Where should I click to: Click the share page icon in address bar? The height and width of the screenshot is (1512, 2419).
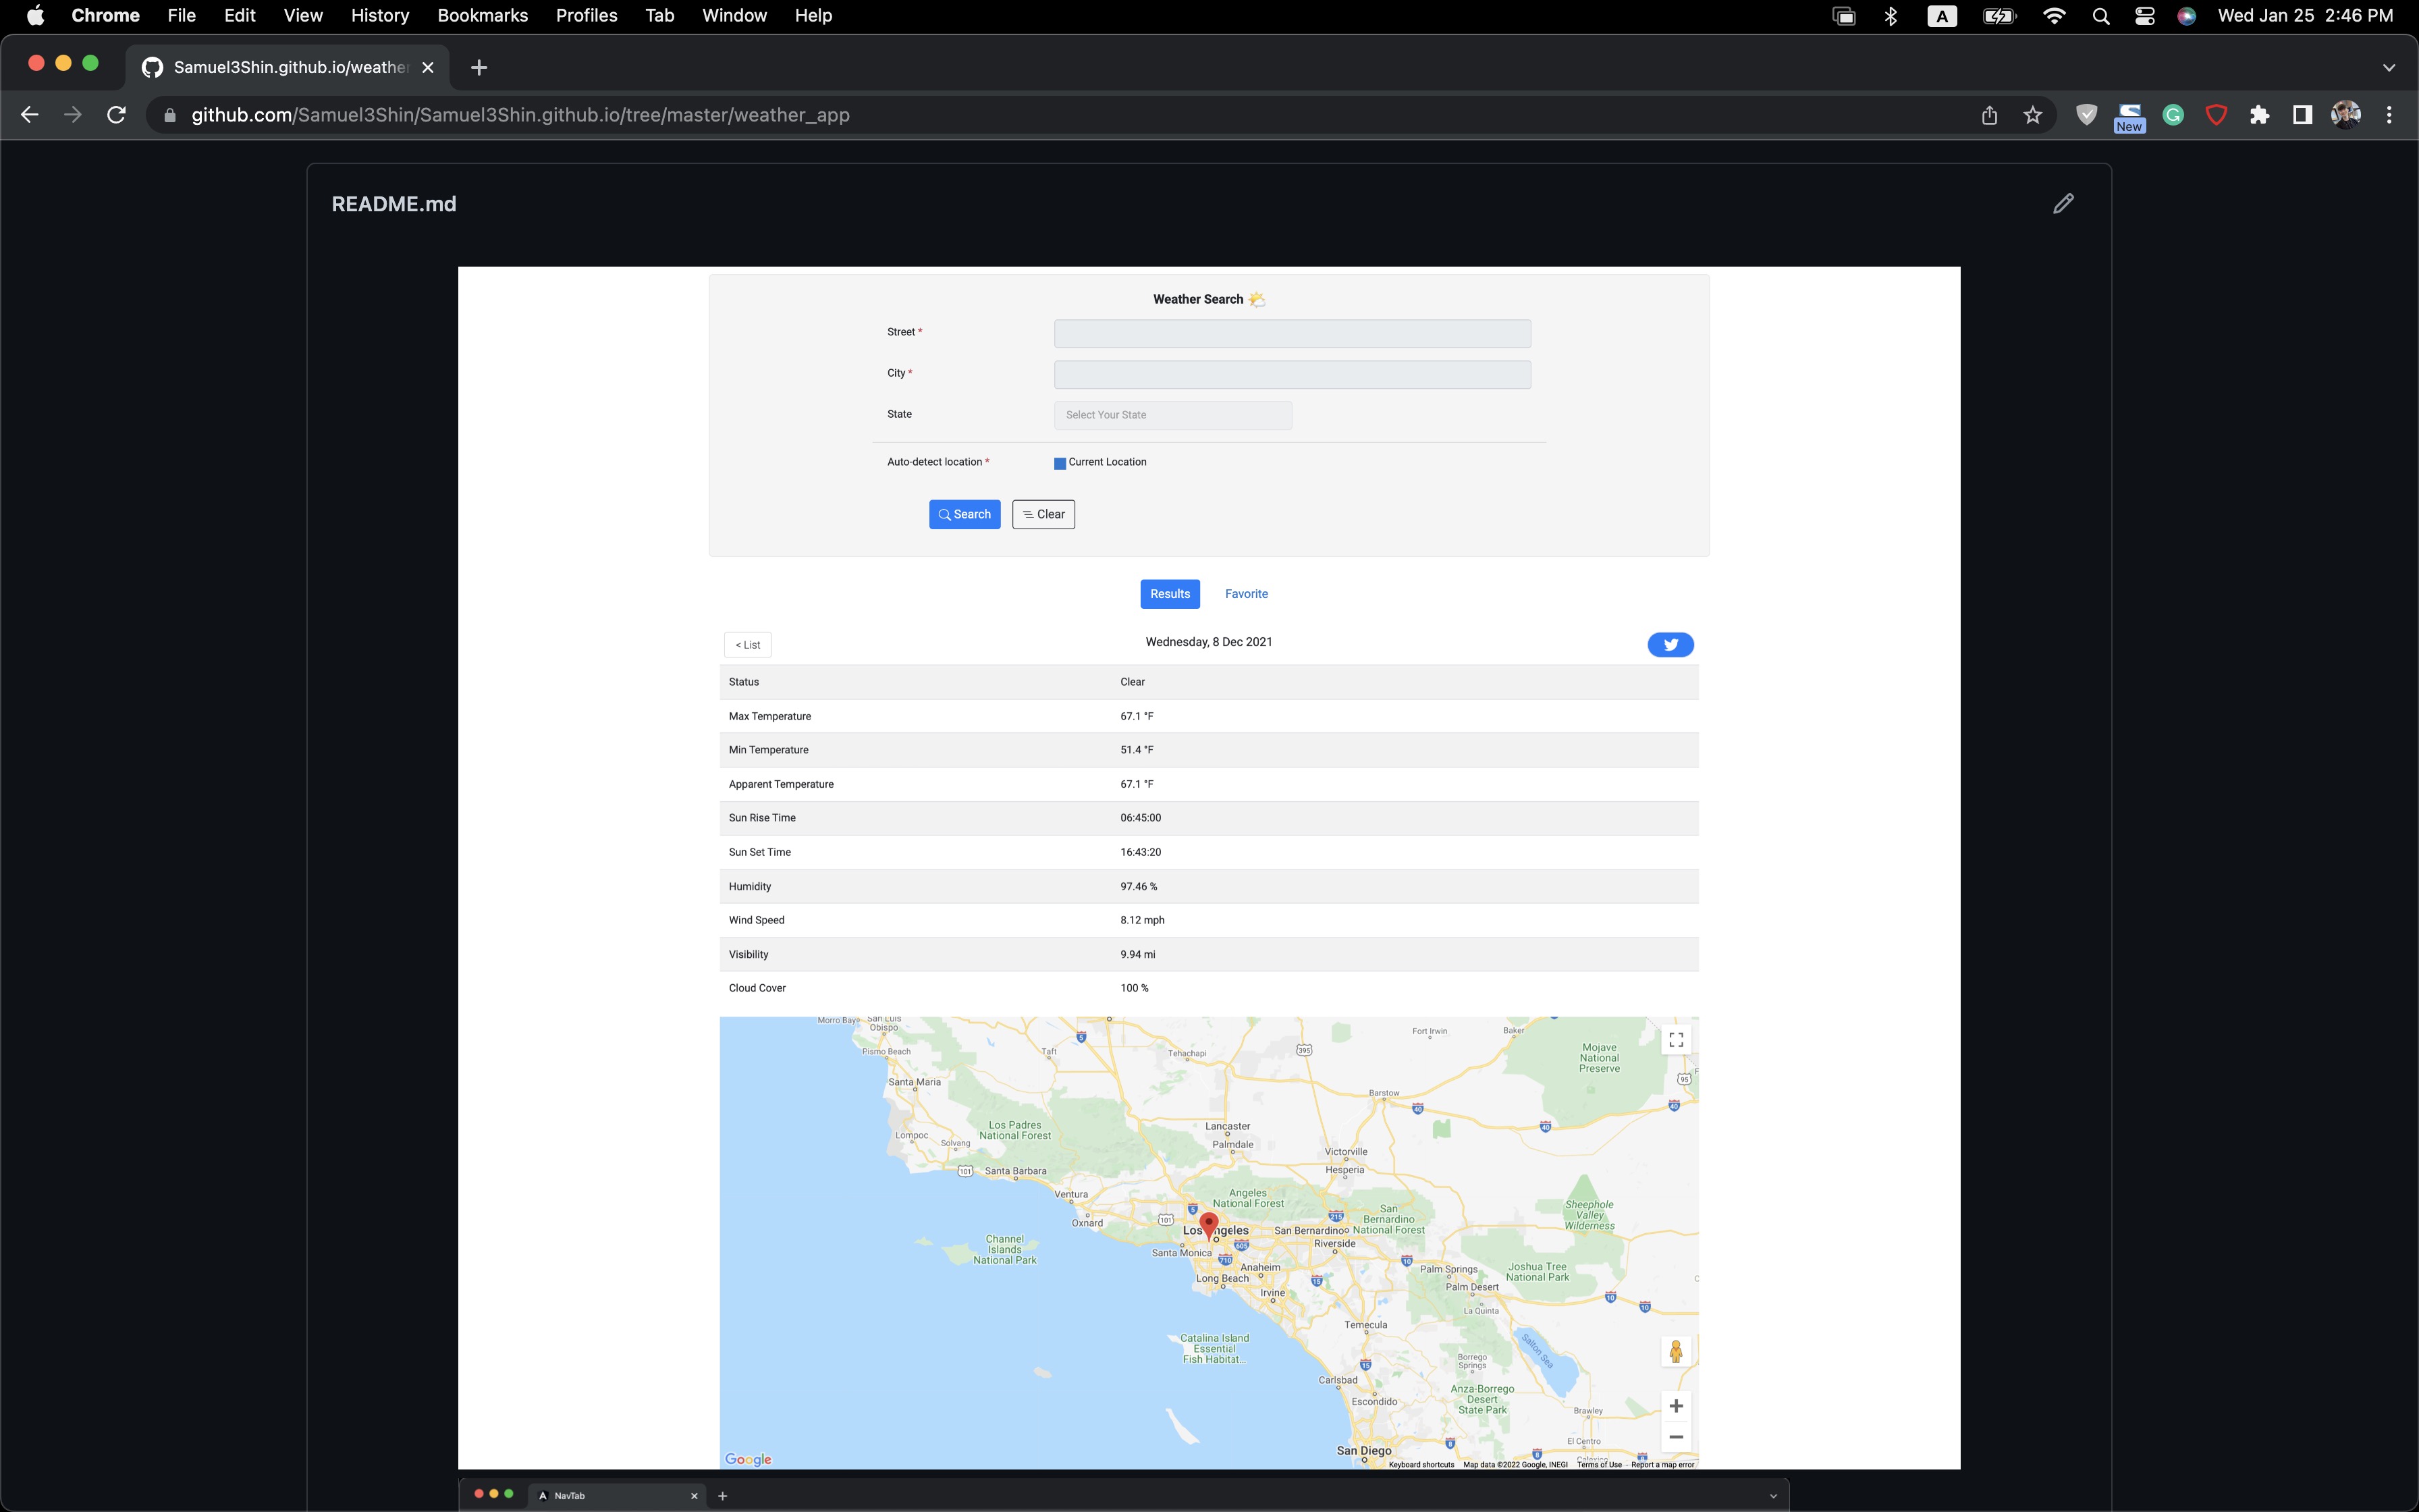tap(1989, 115)
